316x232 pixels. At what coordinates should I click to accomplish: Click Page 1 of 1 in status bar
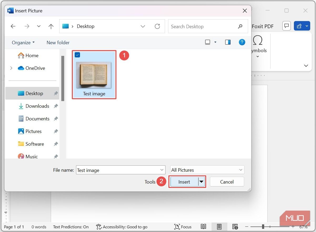point(14,227)
